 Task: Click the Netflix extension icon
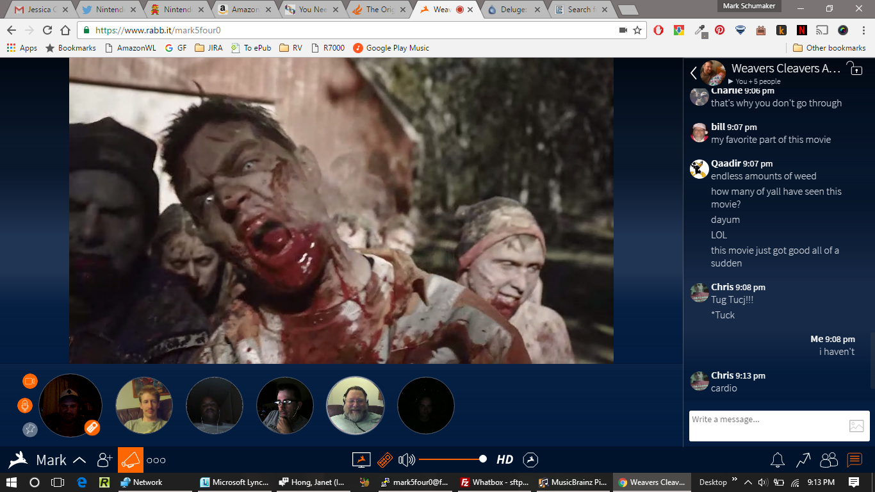pos(802,30)
